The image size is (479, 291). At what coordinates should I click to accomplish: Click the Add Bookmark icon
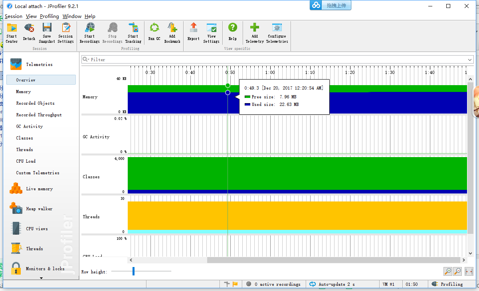click(172, 33)
